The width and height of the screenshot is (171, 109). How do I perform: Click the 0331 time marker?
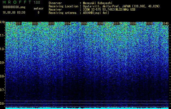click(18, 23)
